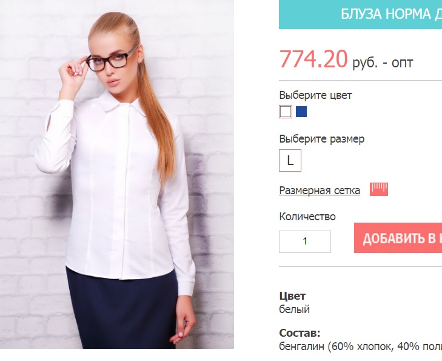The height and width of the screenshot is (361, 442).
Task: Click the bold Состав: heading
Action: [300, 333]
